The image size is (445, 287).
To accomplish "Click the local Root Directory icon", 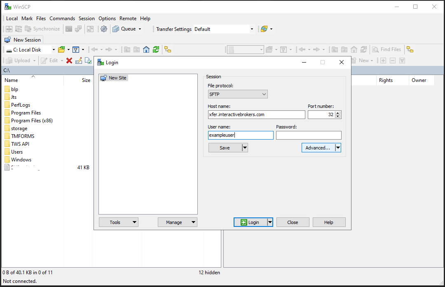I will coord(136,50).
